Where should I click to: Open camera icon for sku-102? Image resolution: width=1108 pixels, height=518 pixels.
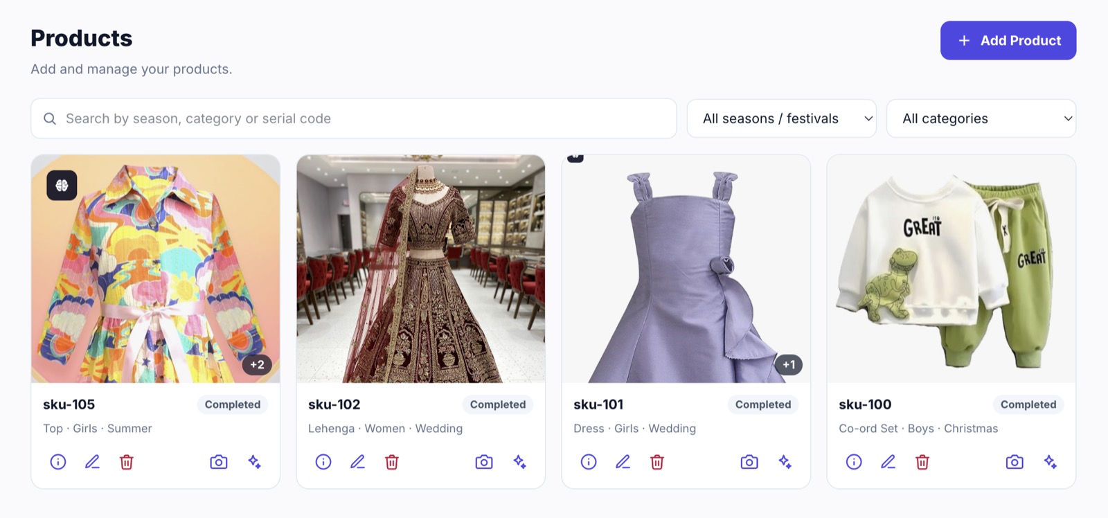pos(484,462)
